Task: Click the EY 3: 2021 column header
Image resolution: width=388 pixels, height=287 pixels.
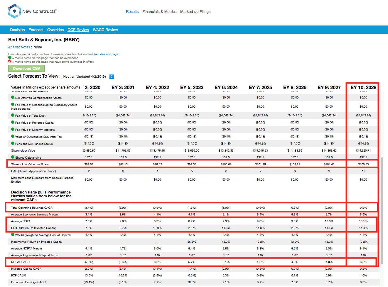Action: coord(123,87)
